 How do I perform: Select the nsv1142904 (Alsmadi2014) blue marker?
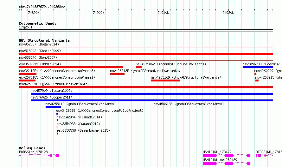pyautogui.click(x=57, y=120)
